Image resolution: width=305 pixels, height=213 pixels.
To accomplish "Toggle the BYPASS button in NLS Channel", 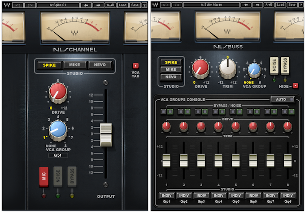I will [72, 176].
